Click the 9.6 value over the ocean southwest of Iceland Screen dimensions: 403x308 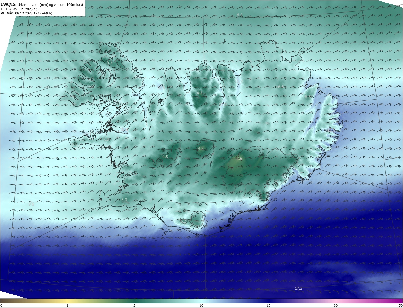(x=31, y=204)
